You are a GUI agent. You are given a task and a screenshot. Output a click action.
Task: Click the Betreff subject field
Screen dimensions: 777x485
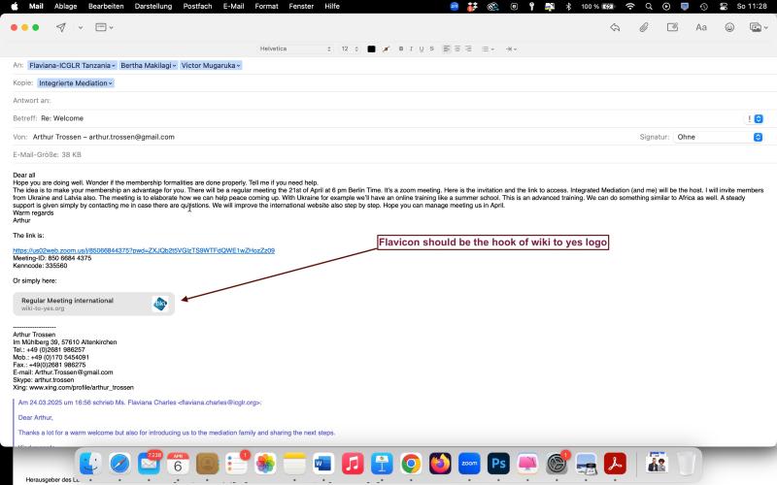click(x=388, y=118)
